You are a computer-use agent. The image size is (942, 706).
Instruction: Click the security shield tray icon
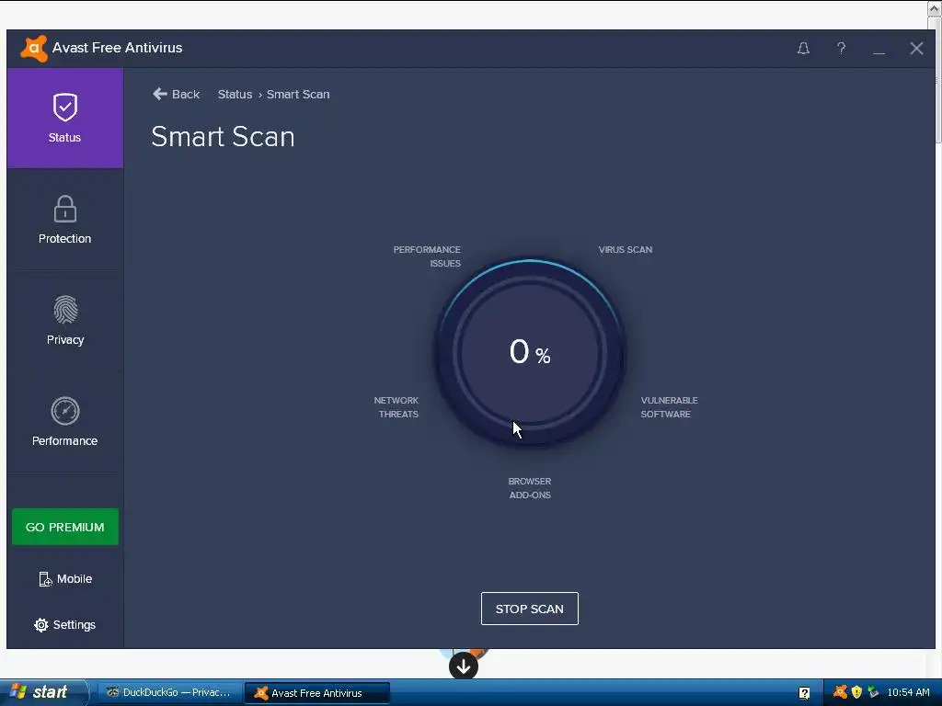tap(856, 692)
